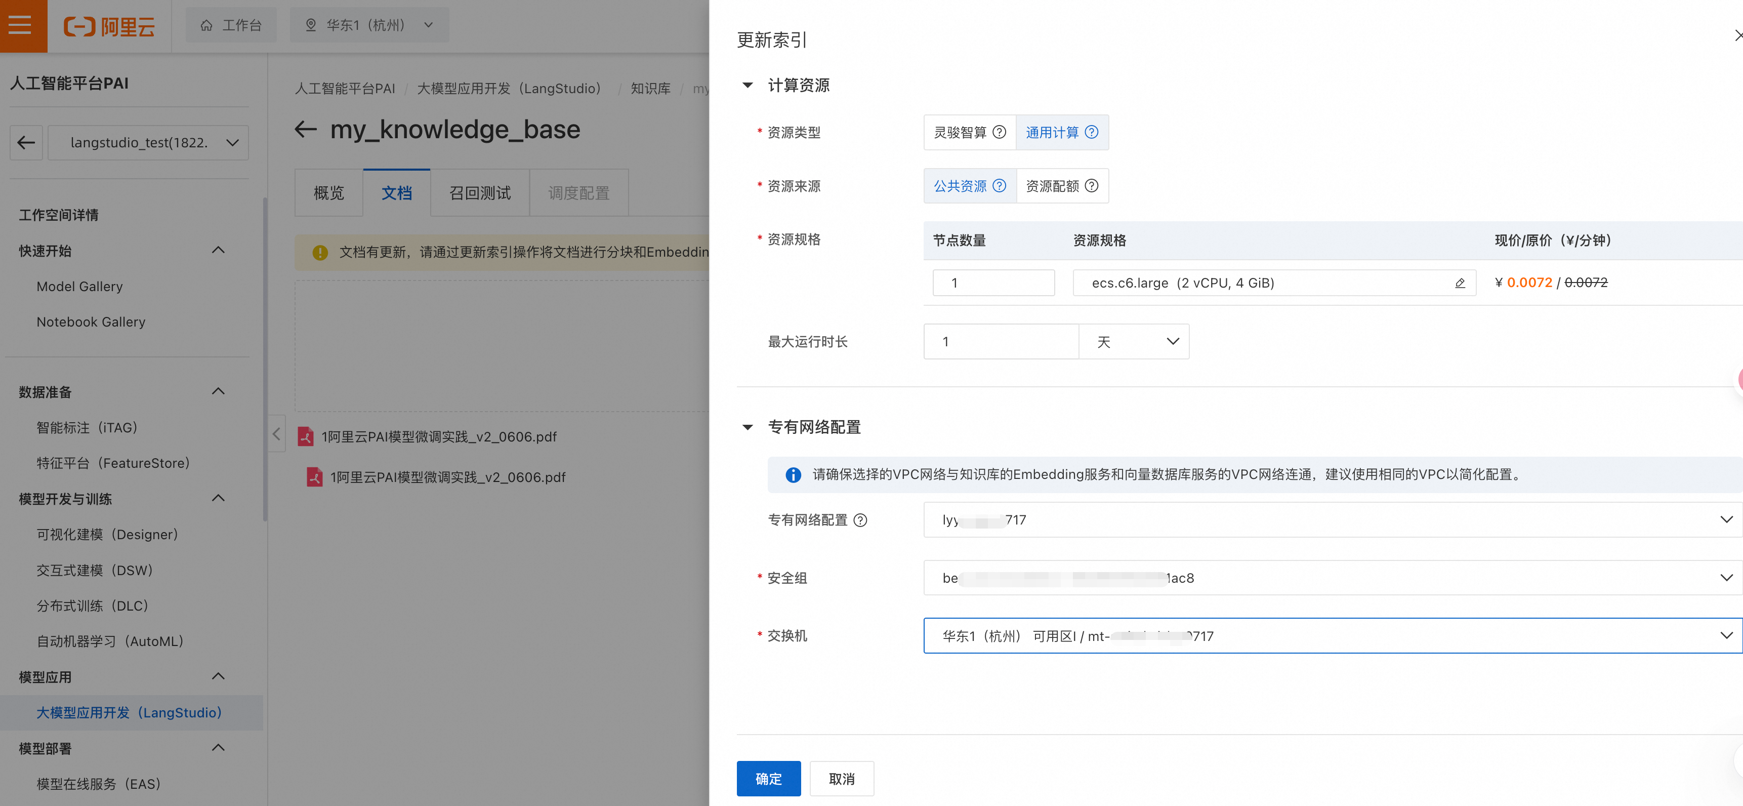1743x806 pixels.
Task: Click the 取消 cancel button
Action: pos(841,779)
